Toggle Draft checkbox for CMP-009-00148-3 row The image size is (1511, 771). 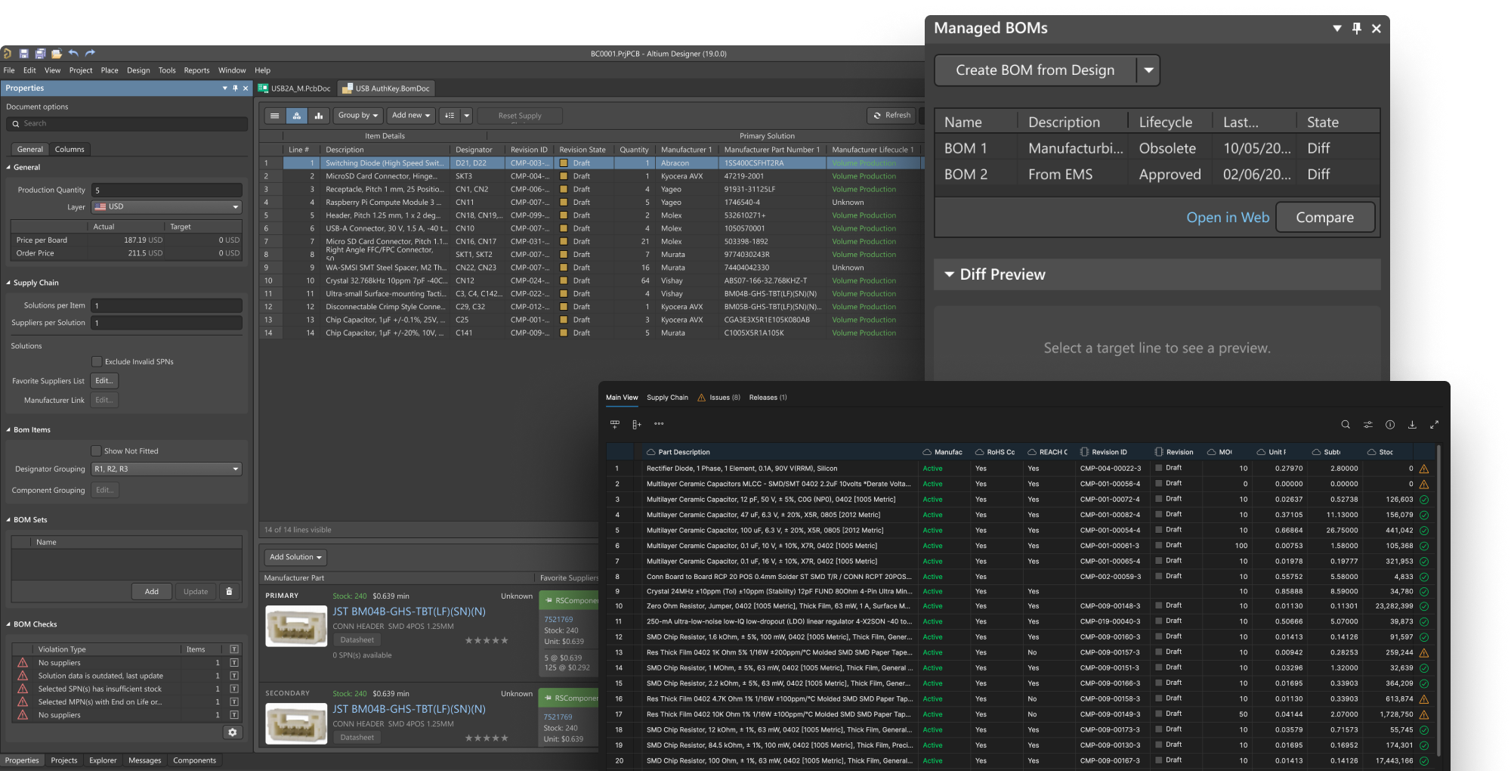(x=1158, y=605)
